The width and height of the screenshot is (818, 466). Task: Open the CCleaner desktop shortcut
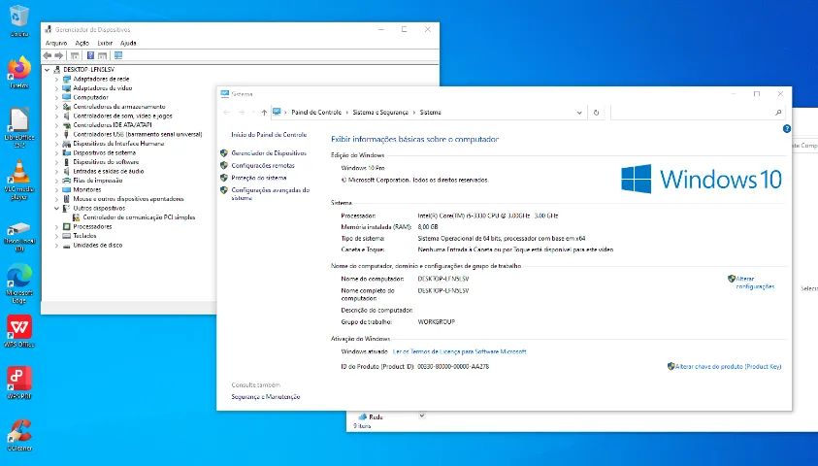[18, 430]
